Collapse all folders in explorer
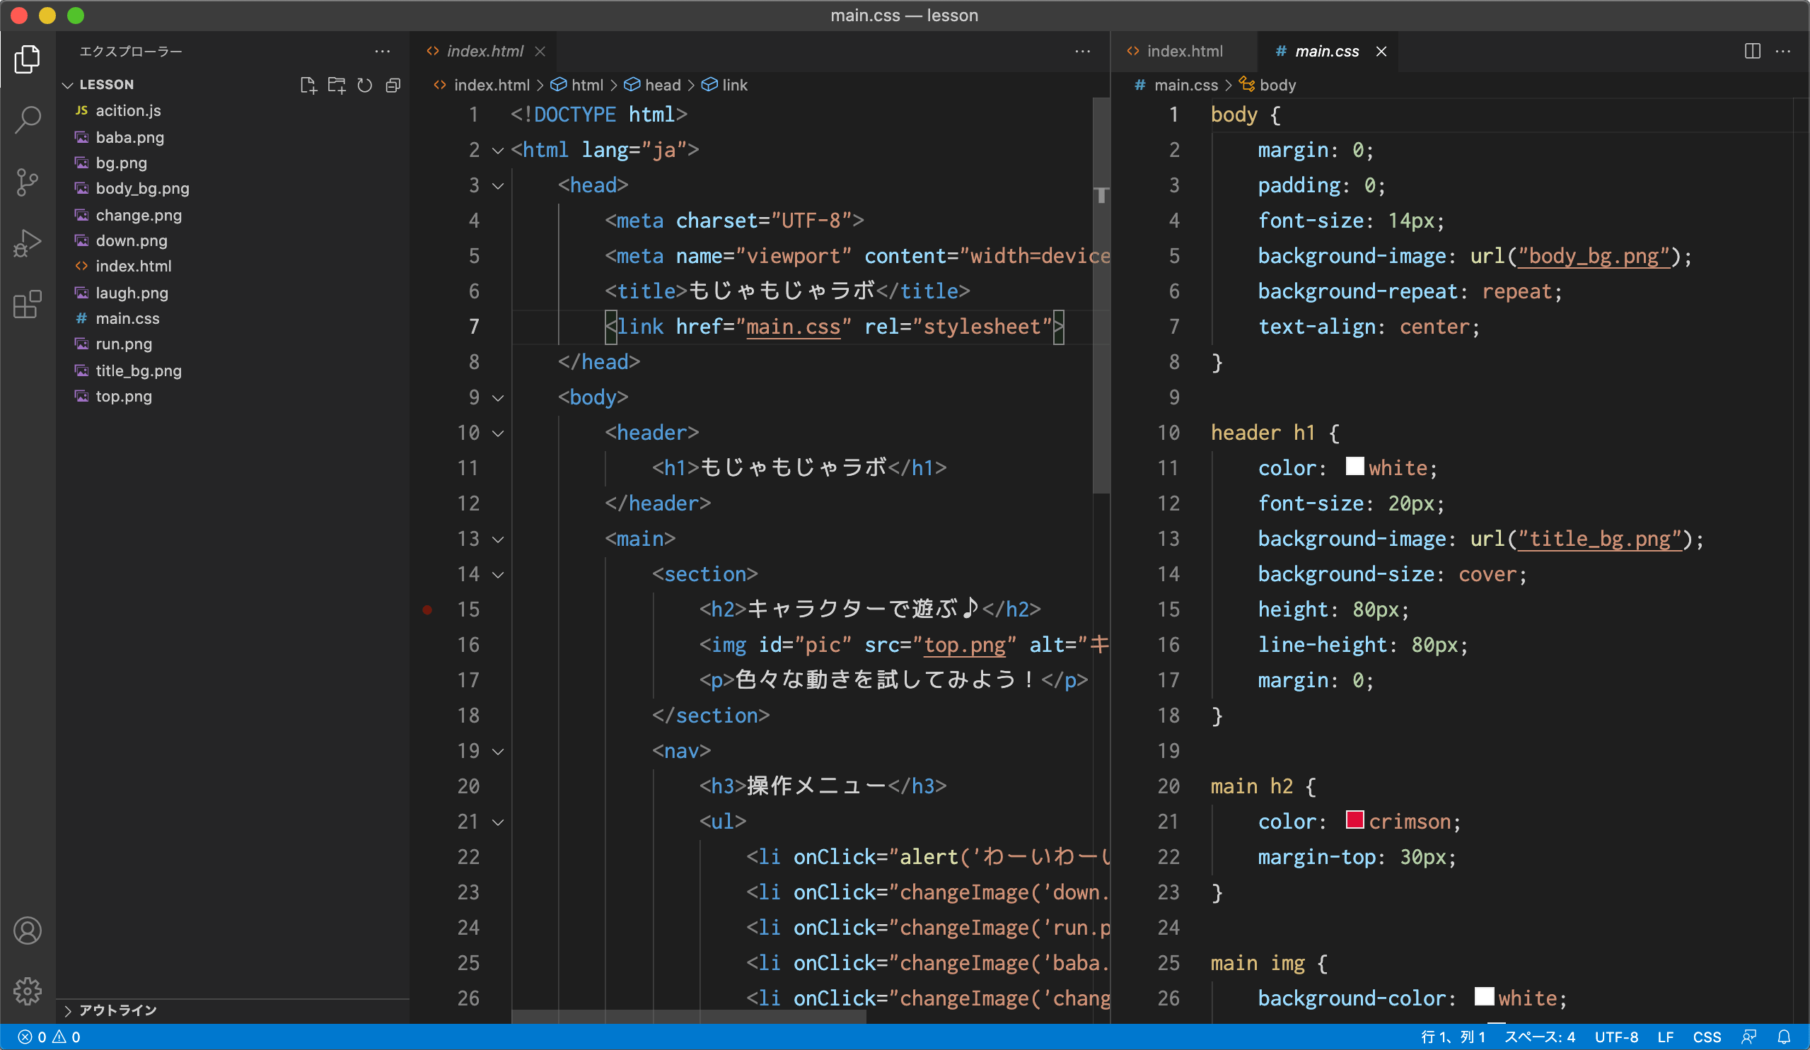The image size is (1810, 1050). [393, 86]
